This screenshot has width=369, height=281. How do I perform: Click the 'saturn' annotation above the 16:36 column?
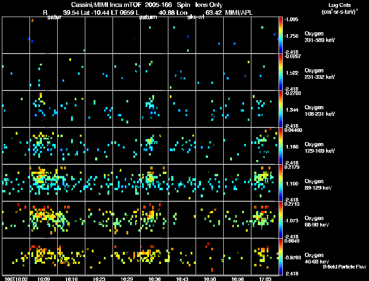coord(148,17)
